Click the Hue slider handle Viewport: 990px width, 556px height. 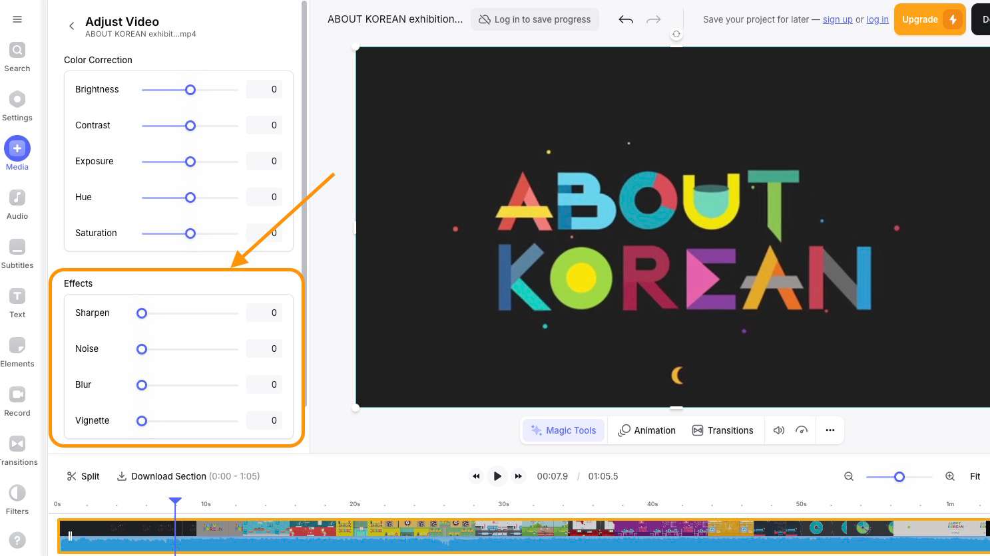click(x=190, y=198)
